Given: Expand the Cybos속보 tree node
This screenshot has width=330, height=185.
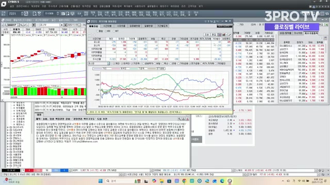Looking at the screenshot, I should 8,130.
